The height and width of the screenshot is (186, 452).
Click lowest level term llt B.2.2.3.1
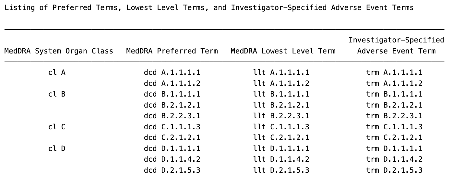click(281, 116)
